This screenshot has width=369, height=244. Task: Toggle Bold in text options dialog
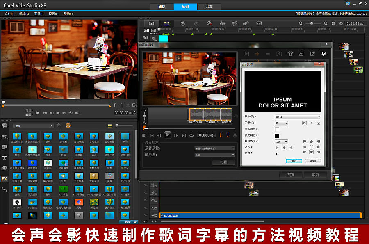[x=305, y=123]
